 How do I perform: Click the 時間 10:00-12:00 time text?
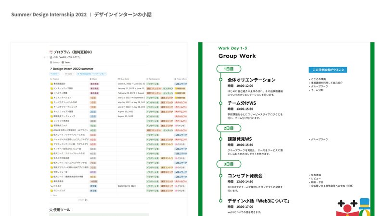240,86
